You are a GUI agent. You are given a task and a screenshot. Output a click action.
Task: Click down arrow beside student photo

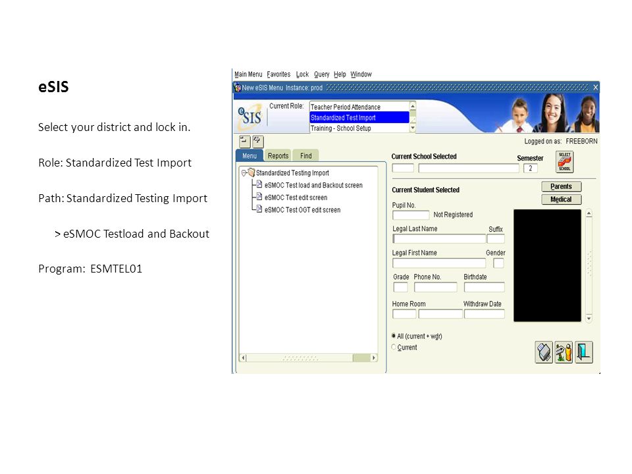pyautogui.click(x=589, y=319)
